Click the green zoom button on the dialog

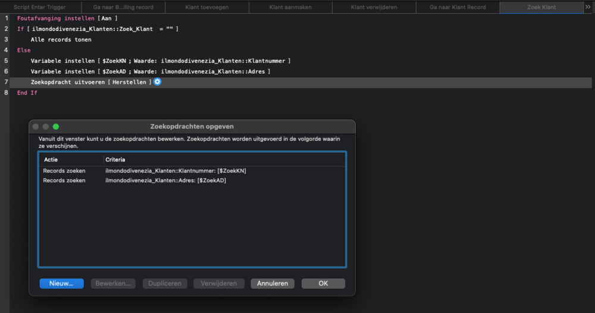(56, 127)
